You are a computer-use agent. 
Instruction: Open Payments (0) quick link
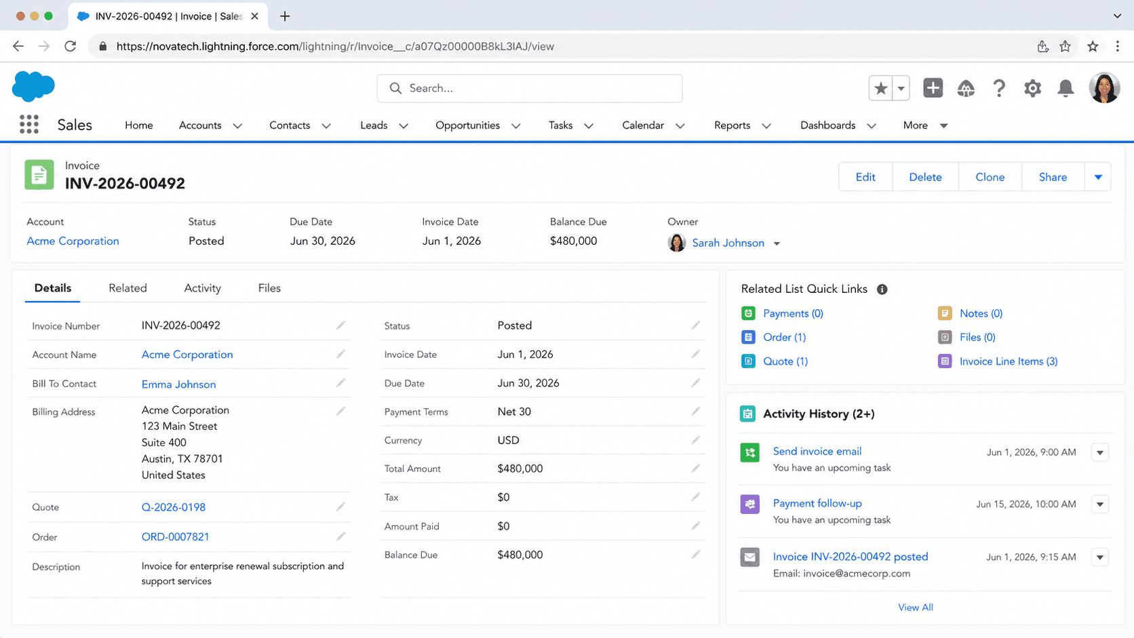793,313
